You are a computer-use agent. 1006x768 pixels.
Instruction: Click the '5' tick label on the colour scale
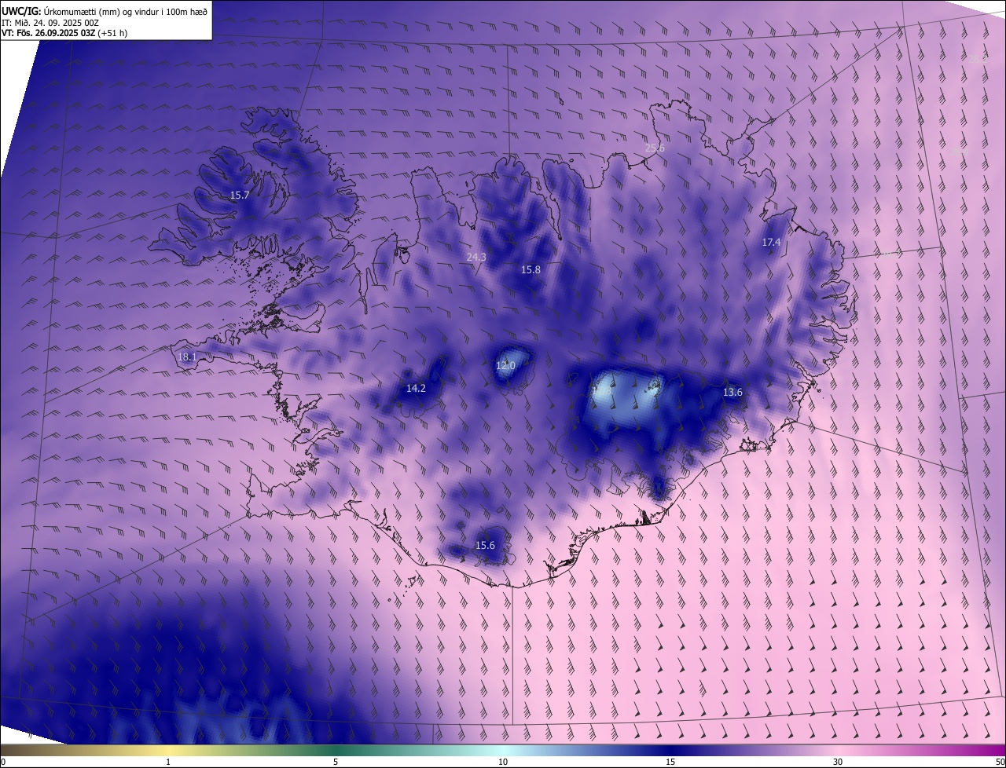pos(336,762)
